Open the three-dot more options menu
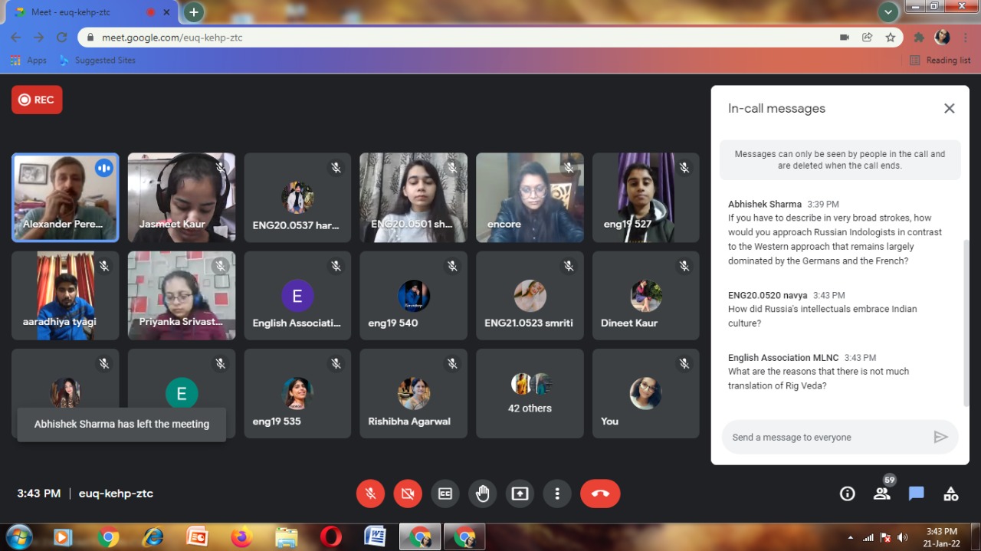This screenshot has width=981, height=551. tap(557, 494)
